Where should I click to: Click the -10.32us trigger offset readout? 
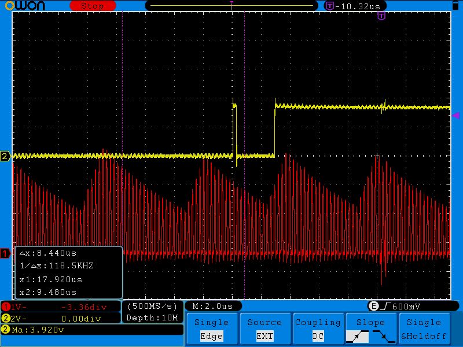tap(358, 6)
